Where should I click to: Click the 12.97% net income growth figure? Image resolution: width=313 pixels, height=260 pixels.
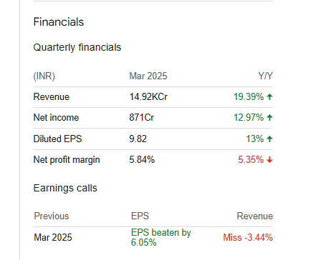pyautogui.click(x=249, y=118)
